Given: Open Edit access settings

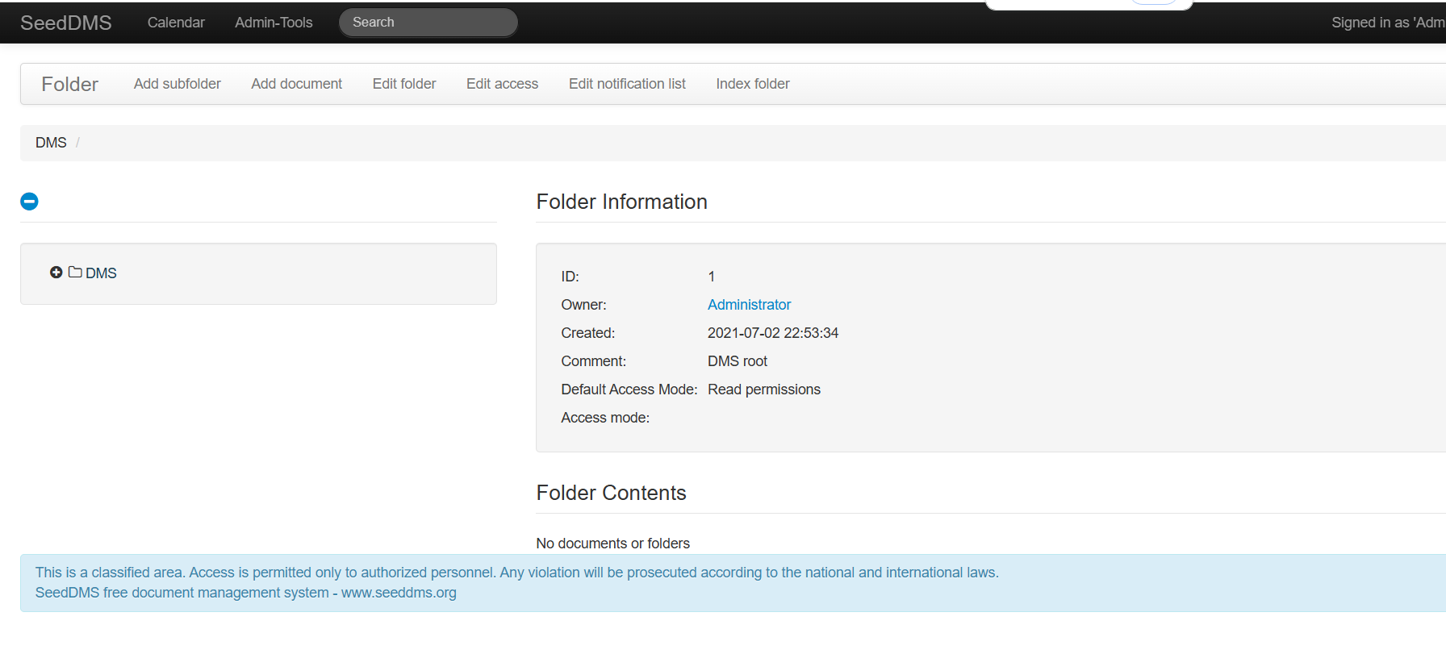Looking at the screenshot, I should (502, 84).
